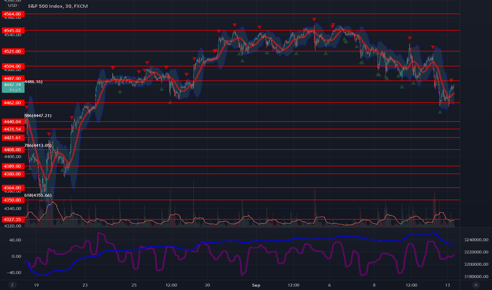Image resolution: width=492 pixels, height=290 pixels.
Task: Open the USD currency selector
Action: [x=13, y=5]
